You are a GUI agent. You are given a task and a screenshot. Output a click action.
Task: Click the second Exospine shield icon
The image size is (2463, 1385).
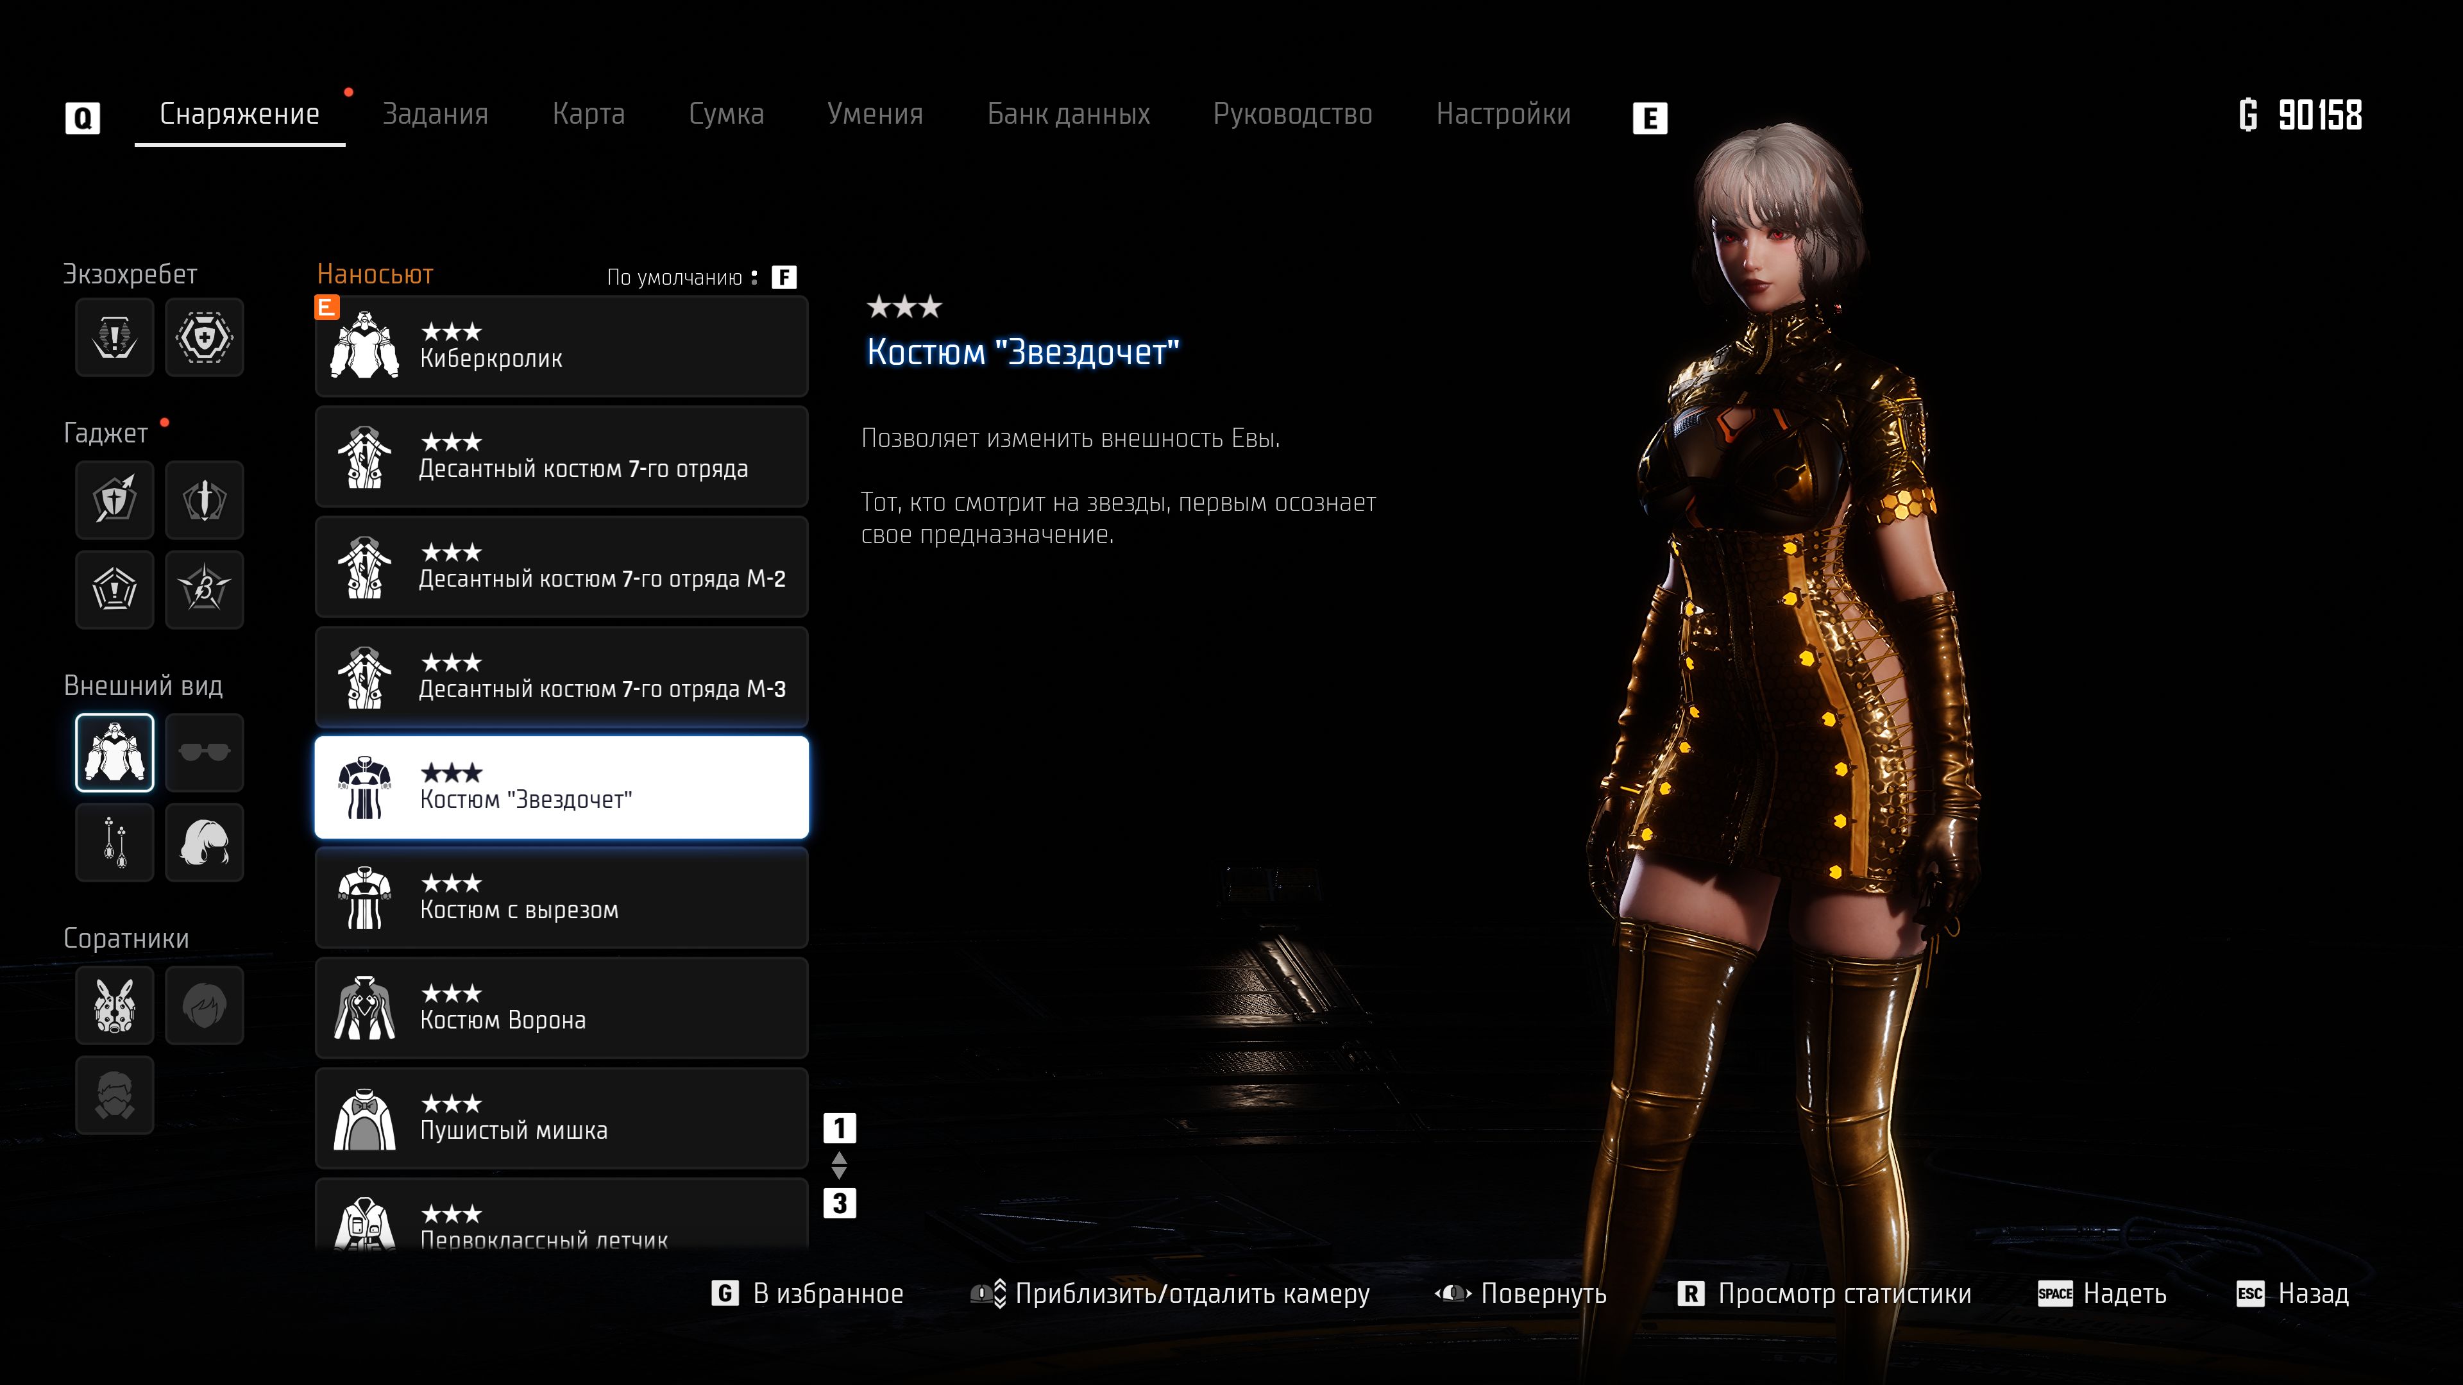point(204,337)
